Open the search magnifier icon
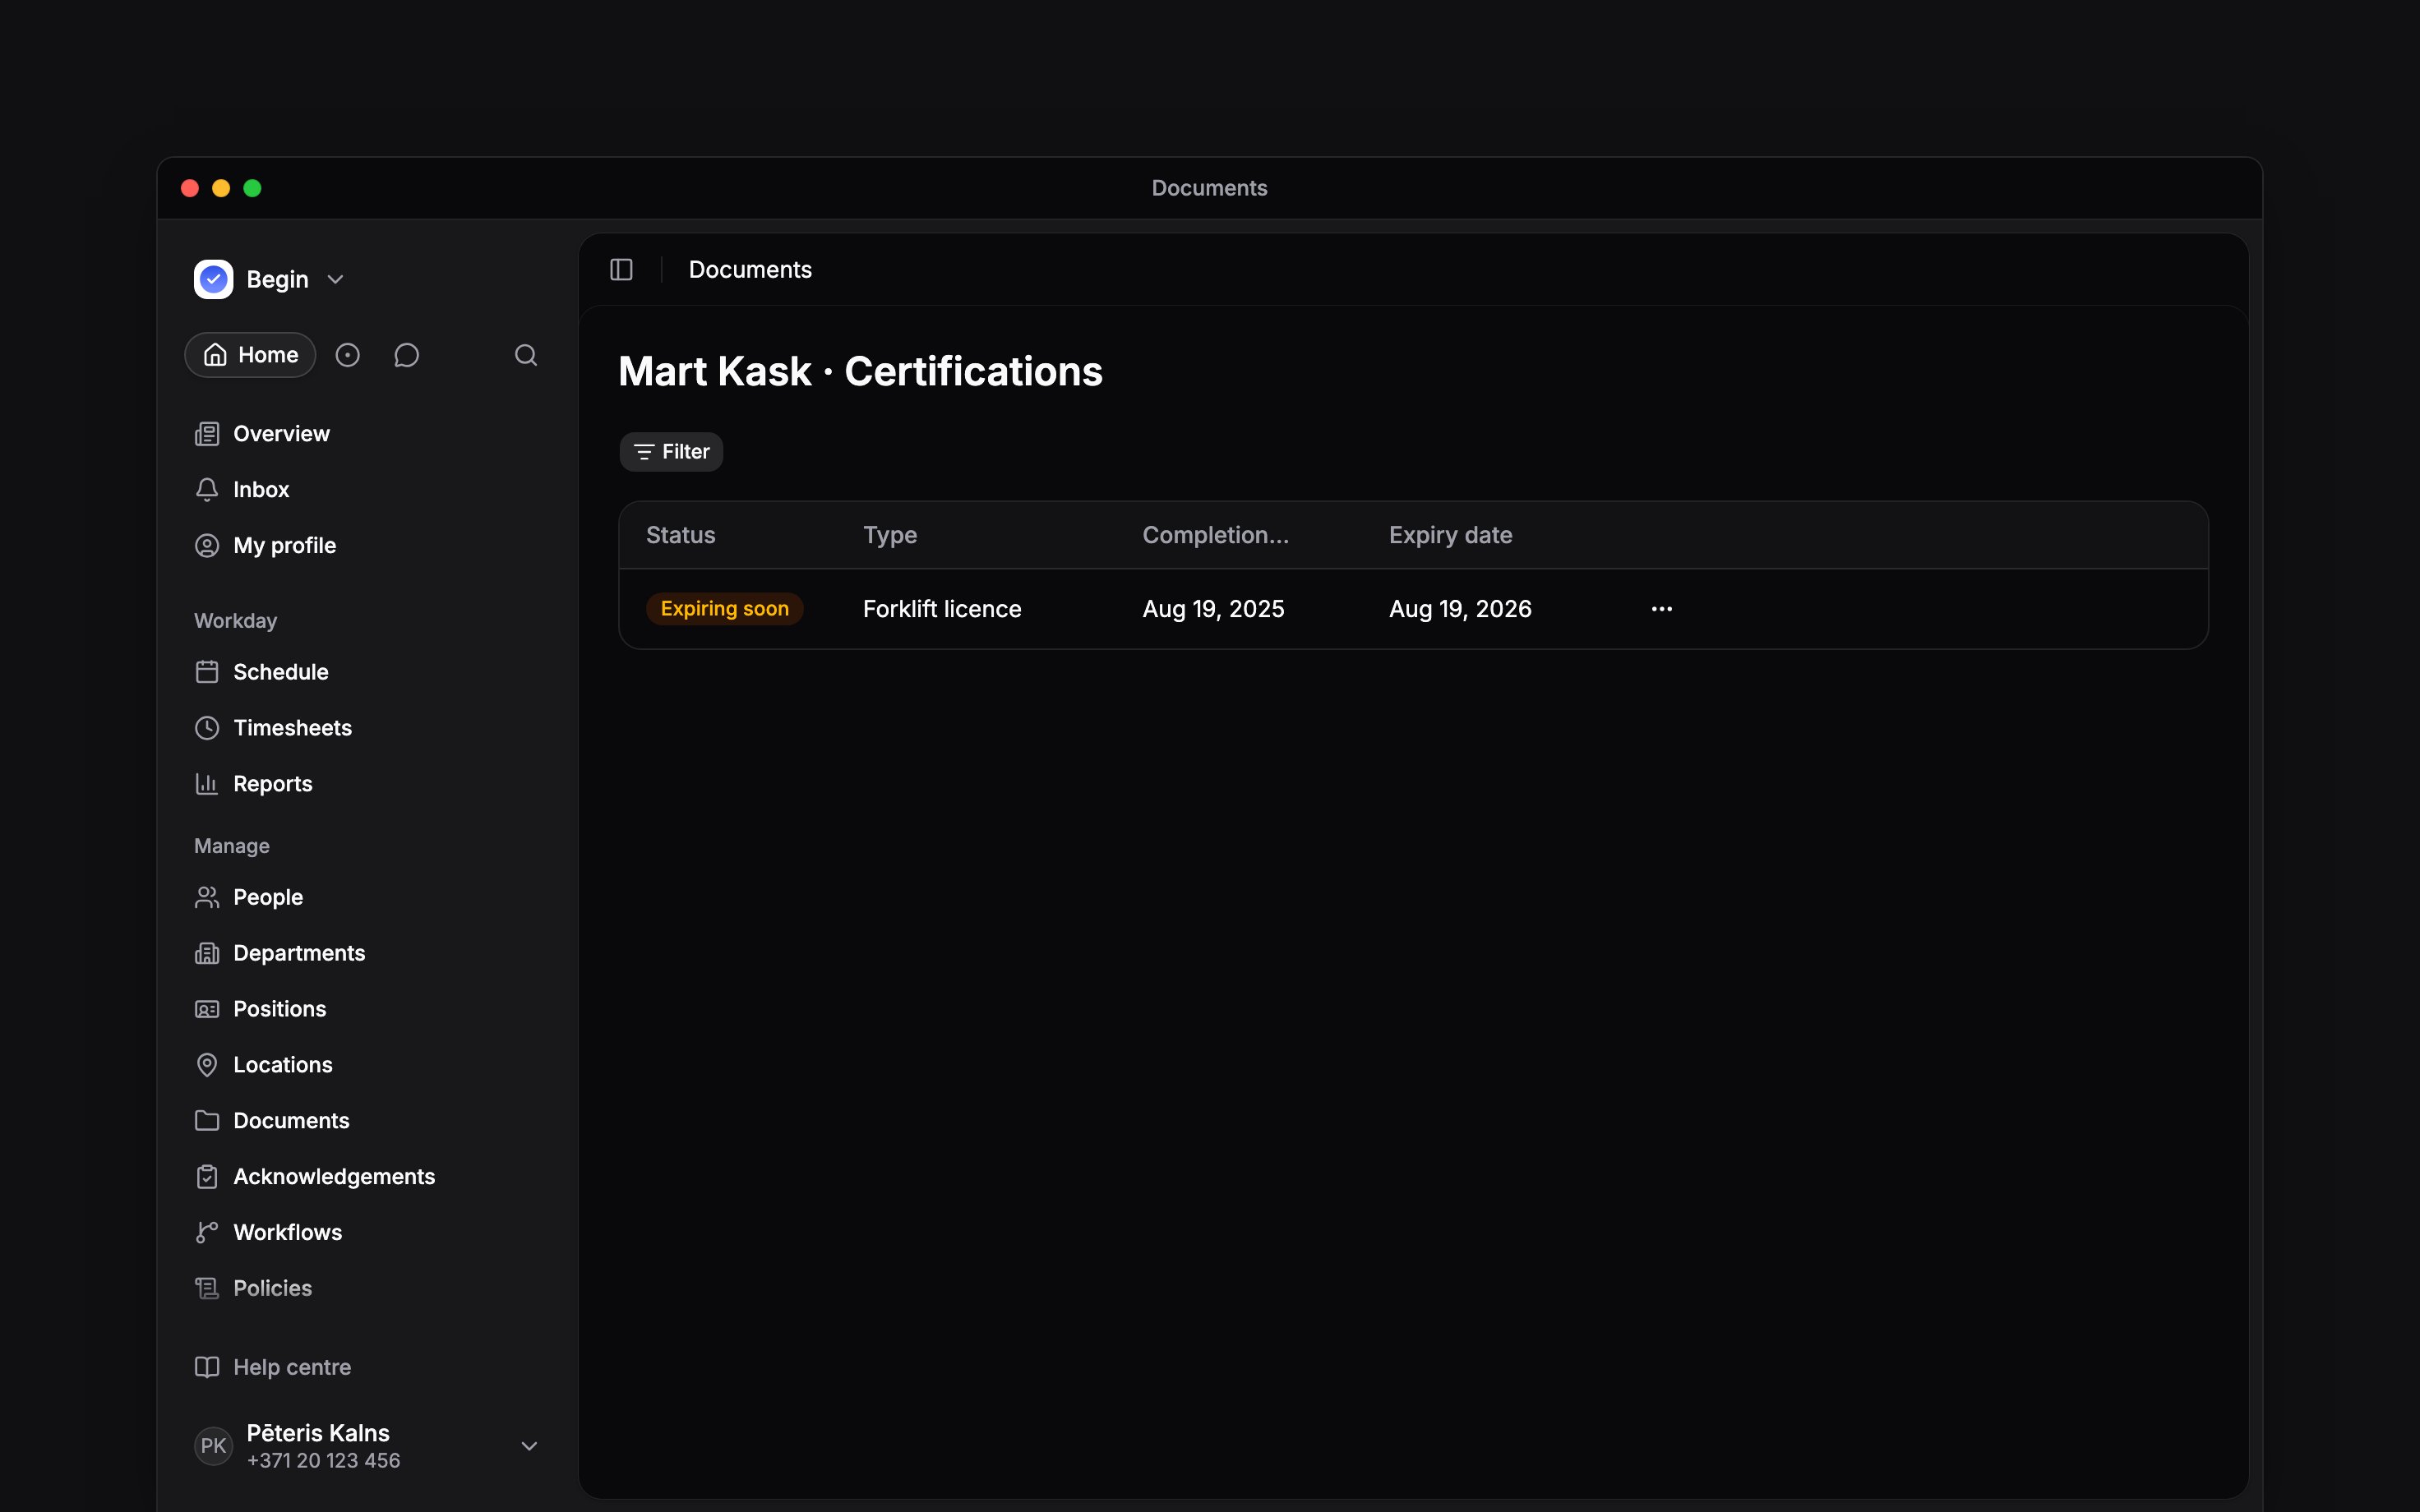The width and height of the screenshot is (2420, 1512). (526, 355)
